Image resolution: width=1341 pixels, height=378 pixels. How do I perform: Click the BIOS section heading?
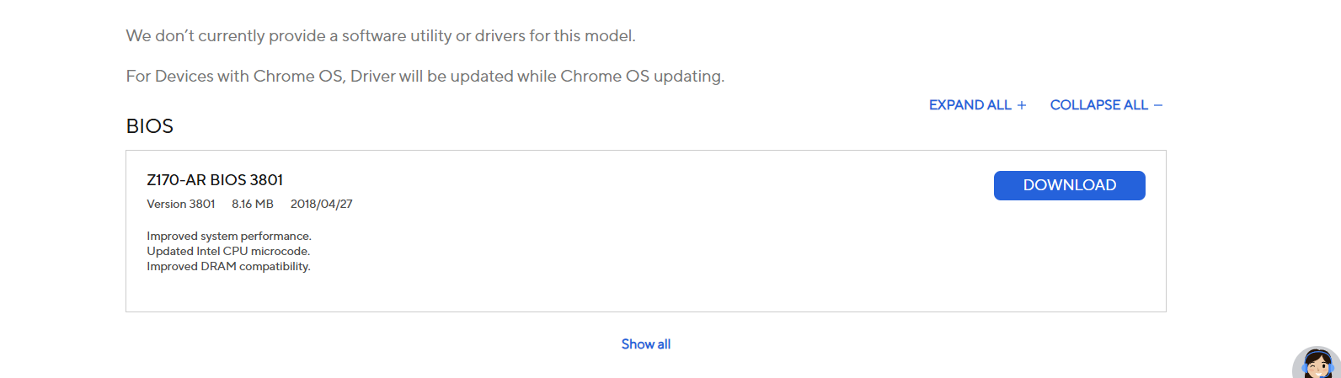(x=150, y=126)
